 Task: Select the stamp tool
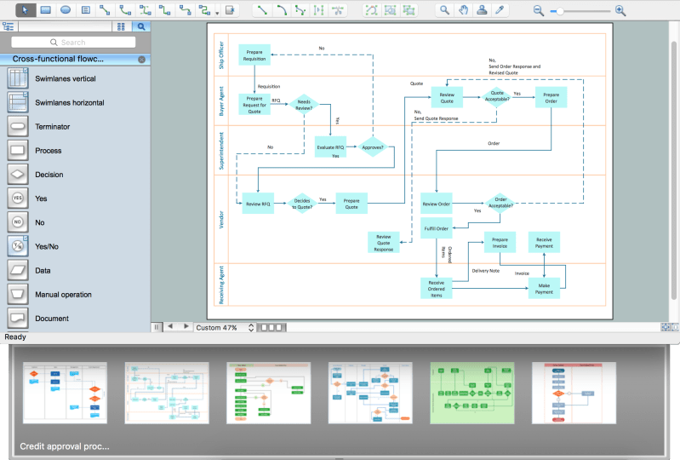point(482,9)
